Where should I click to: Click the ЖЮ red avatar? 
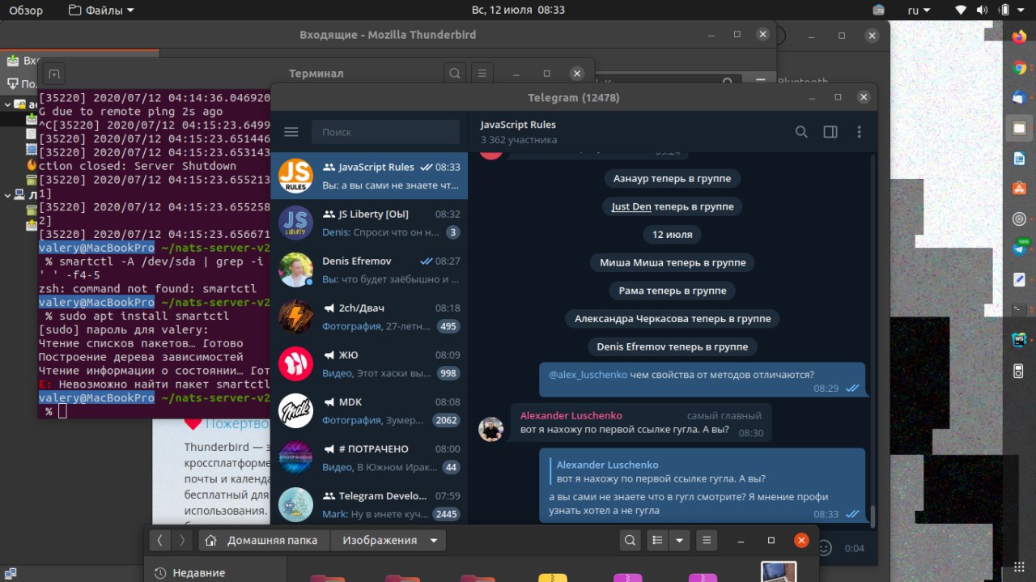pyautogui.click(x=295, y=363)
